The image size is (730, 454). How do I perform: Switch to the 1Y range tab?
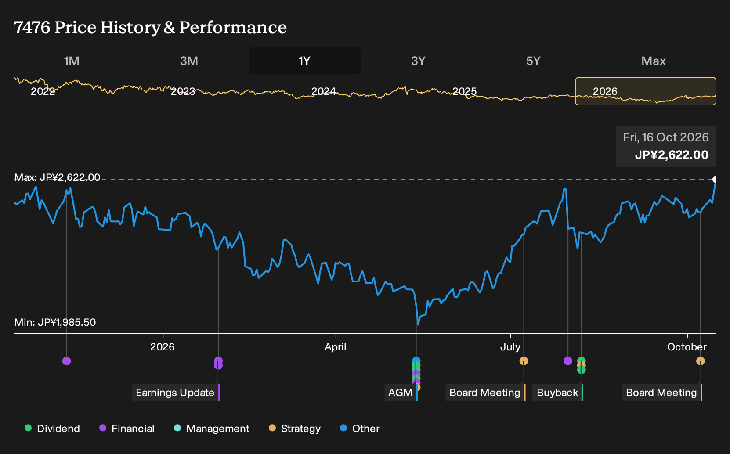point(305,61)
